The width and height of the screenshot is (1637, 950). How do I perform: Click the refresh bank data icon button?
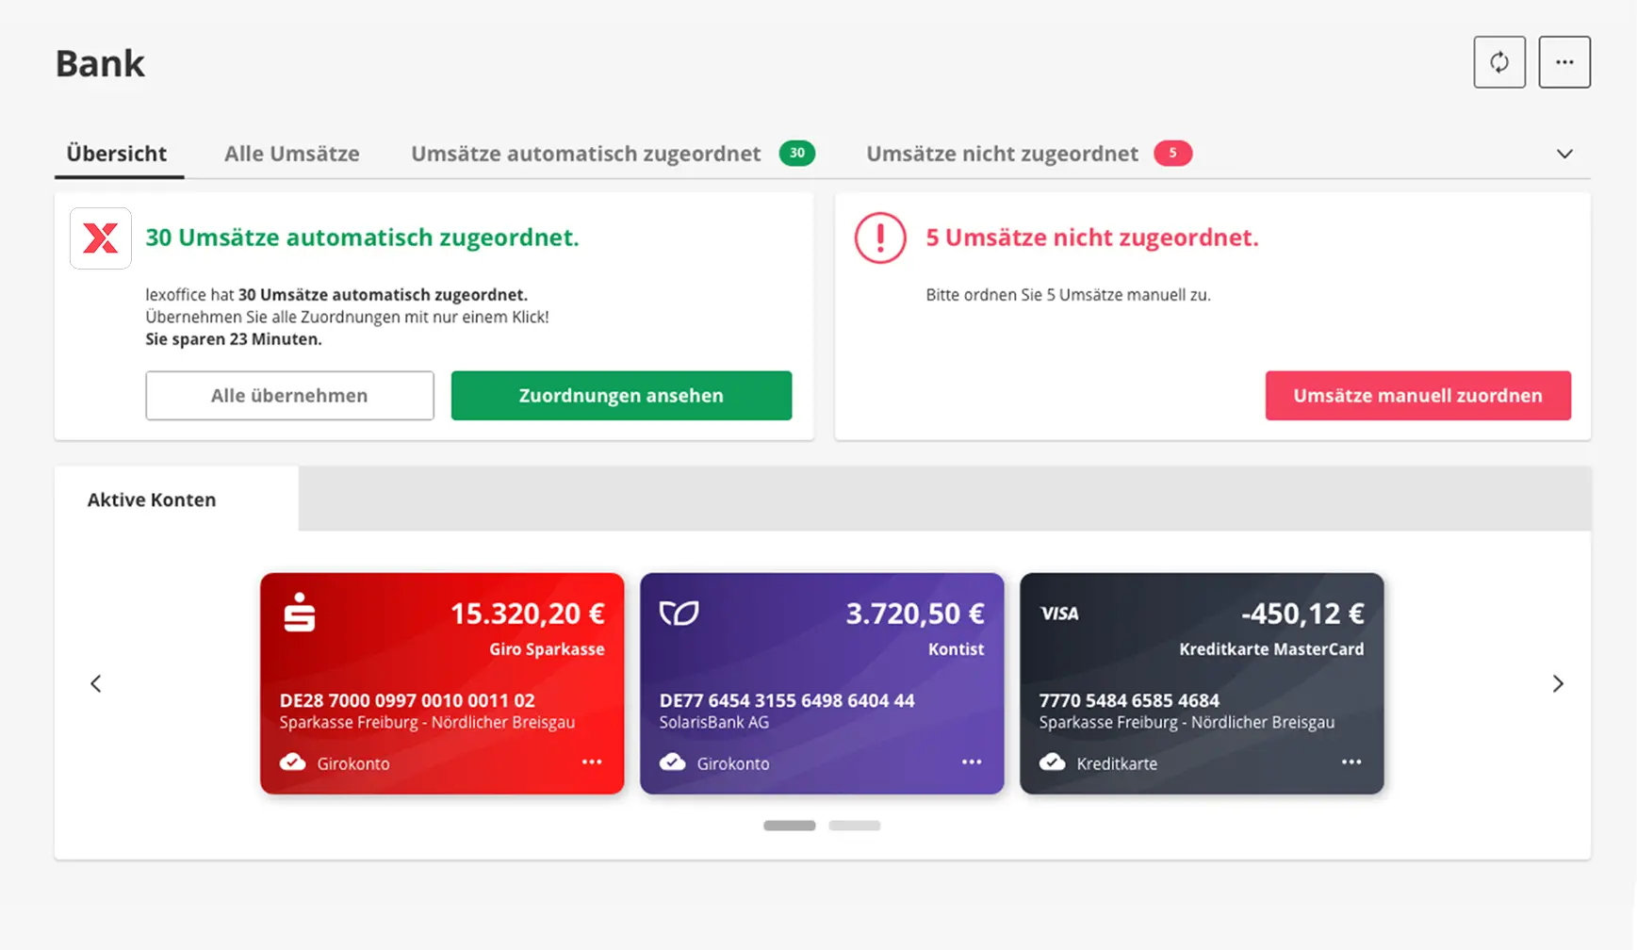point(1499,62)
